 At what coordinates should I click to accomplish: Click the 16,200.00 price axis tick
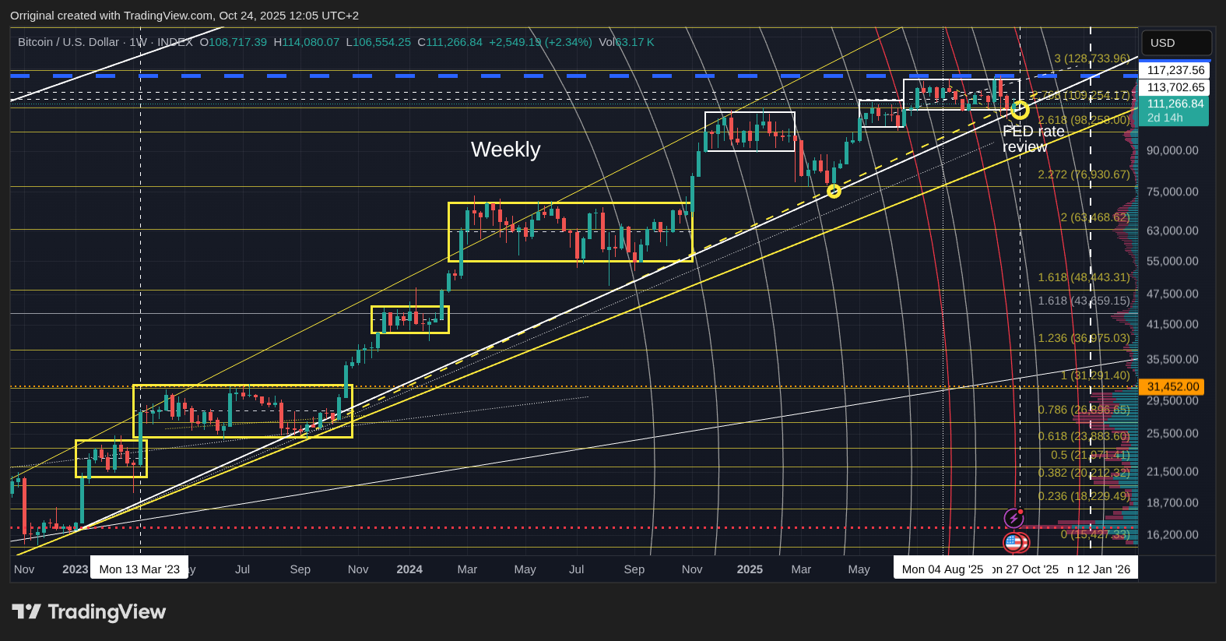1172,534
